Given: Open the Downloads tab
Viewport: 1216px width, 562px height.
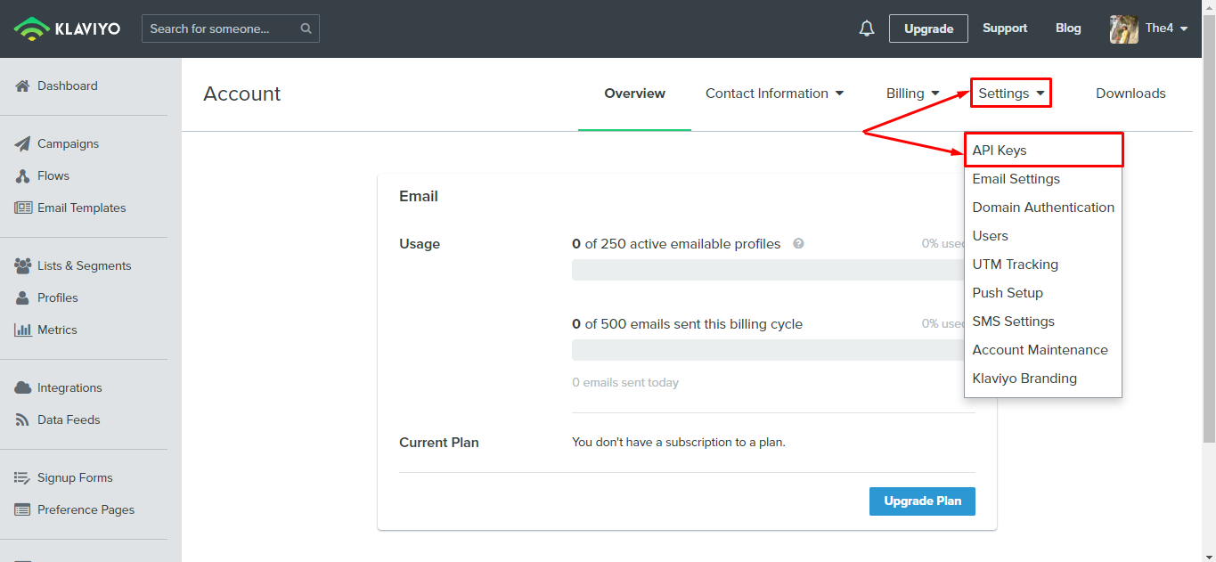Looking at the screenshot, I should [x=1130, y=94].
